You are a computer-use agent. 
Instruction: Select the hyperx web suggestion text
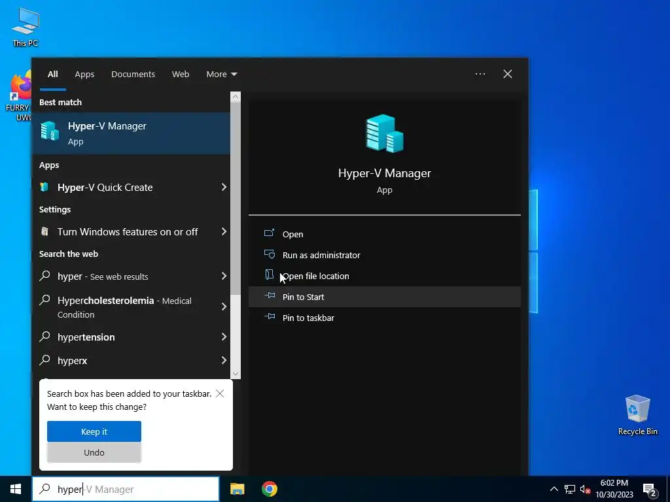point(72,360)
